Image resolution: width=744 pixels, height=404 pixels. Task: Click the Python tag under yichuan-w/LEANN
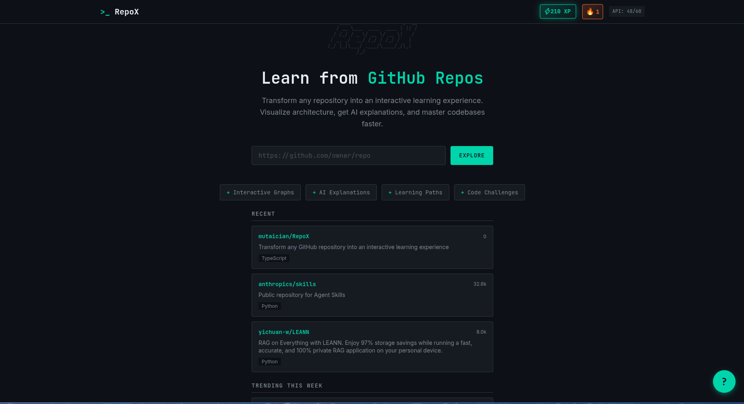pos(269,362)
